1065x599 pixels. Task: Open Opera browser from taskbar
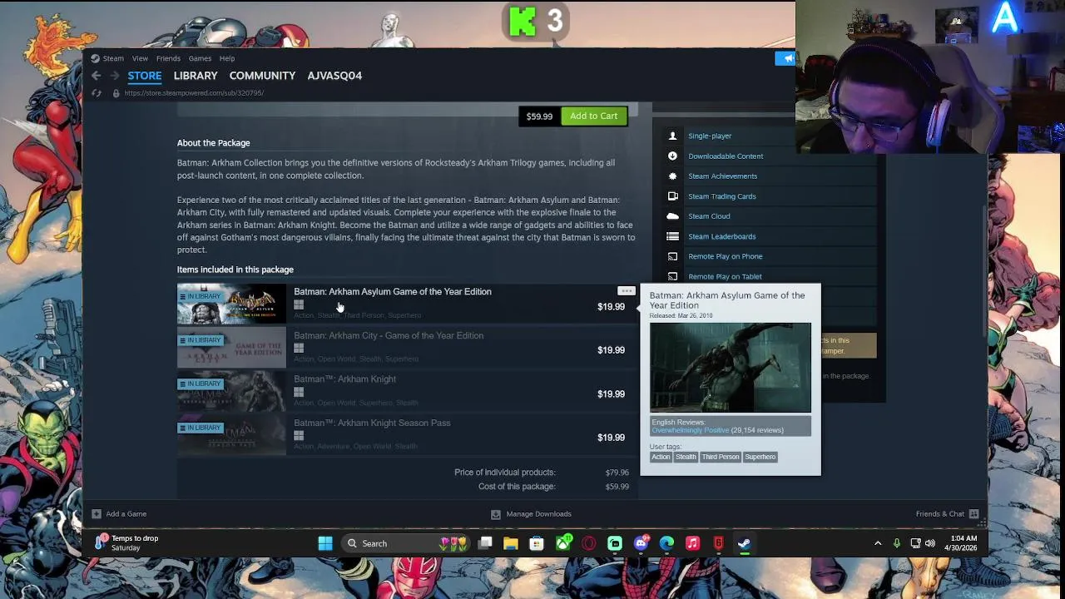point(589,543)
